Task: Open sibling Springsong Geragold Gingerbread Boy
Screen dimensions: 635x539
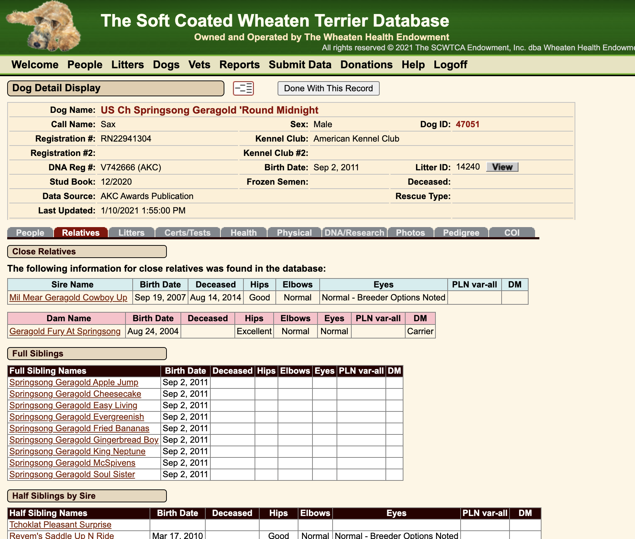Action: click(x=84, y=440)
